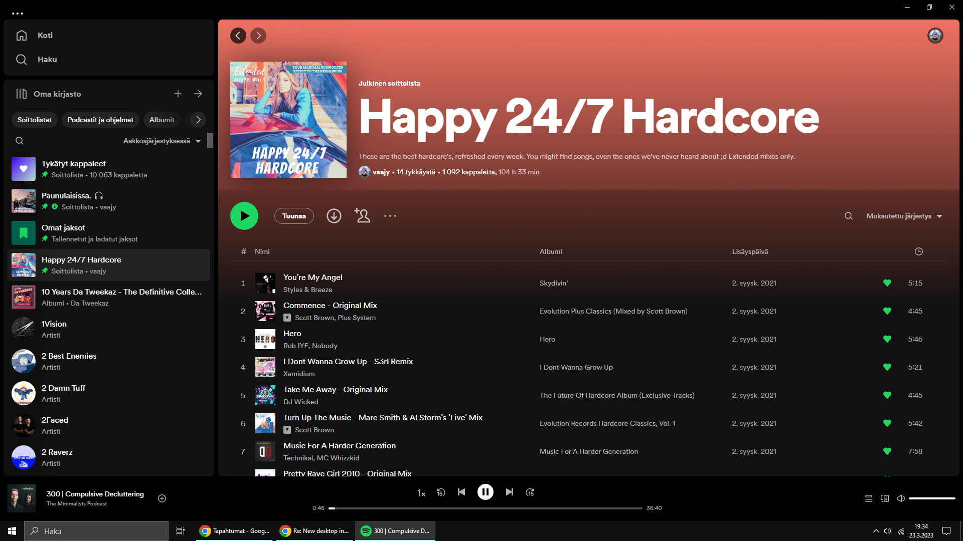Expand more library filter chips
This screenshot has width=963, height=541.
pyautogui.click(x=197, y=120)
